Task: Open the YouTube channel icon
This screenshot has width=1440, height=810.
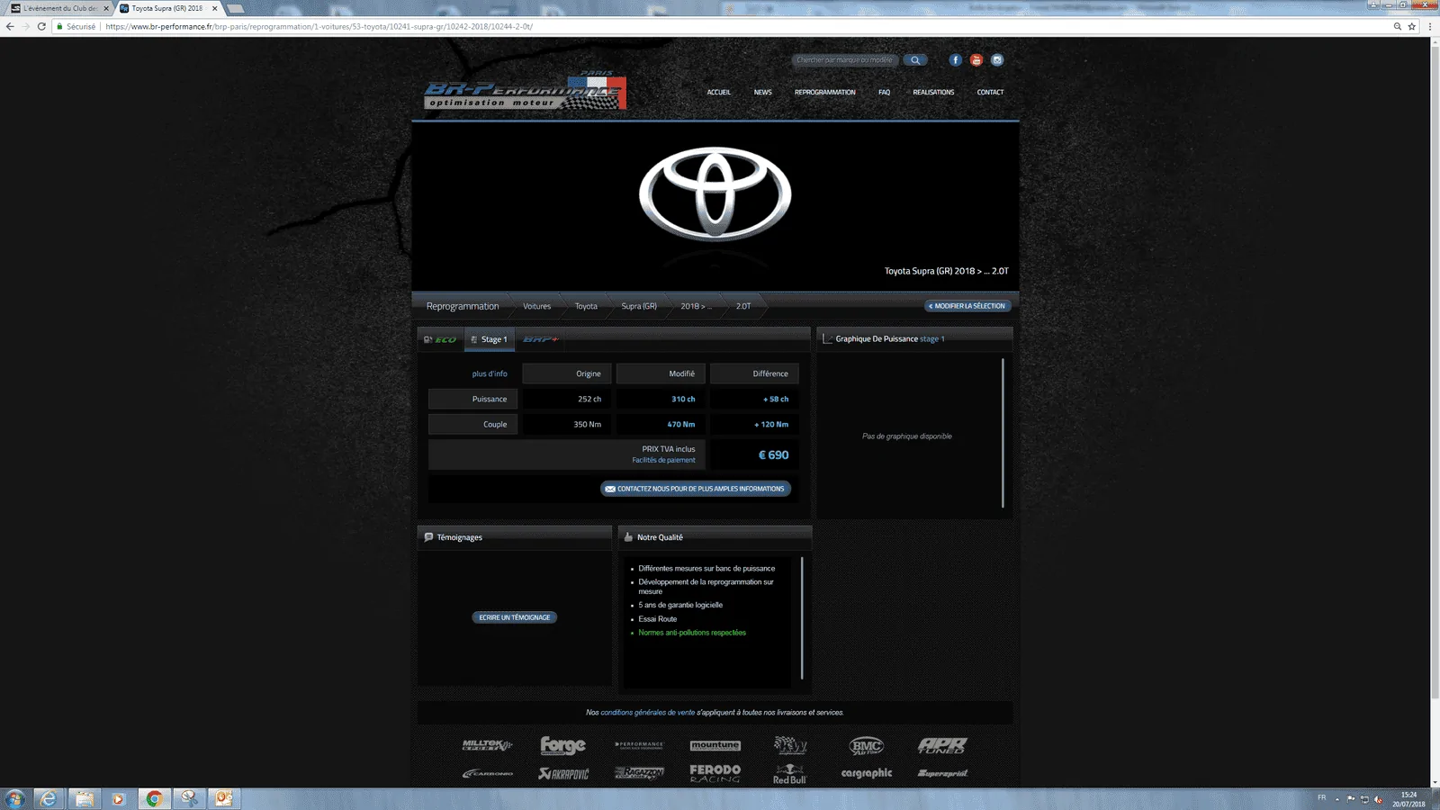Action: pyautogui.click(x=976, y=60)
